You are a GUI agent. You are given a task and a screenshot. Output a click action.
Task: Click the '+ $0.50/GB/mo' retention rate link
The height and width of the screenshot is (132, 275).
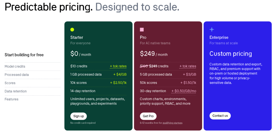pos(184,91)
